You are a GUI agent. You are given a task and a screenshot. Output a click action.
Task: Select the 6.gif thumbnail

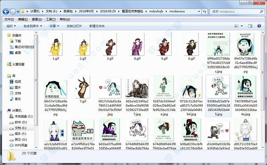[x=191, y=44]
